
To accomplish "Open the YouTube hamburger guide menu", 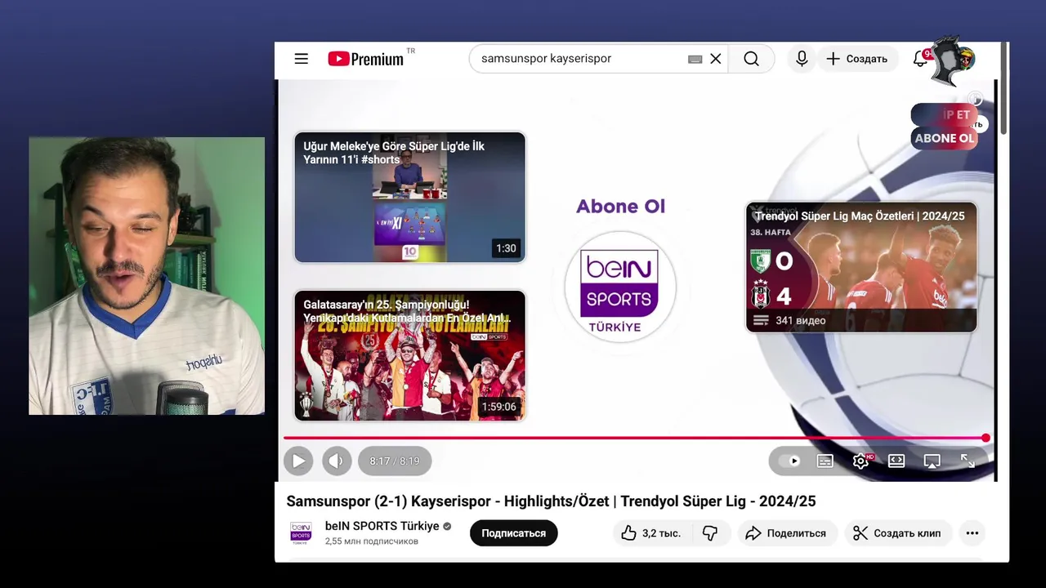I will (x=302, y=59).
